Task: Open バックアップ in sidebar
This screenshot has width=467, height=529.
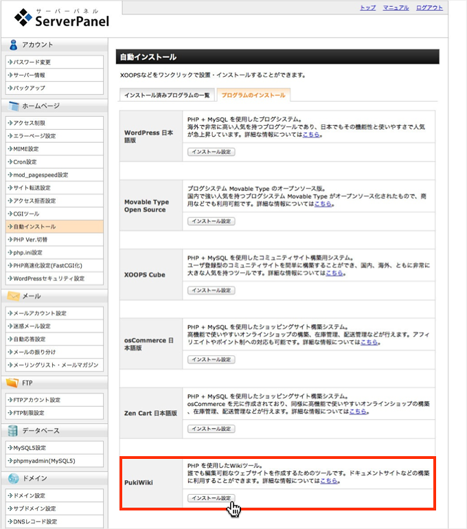Action: point(55,88)
